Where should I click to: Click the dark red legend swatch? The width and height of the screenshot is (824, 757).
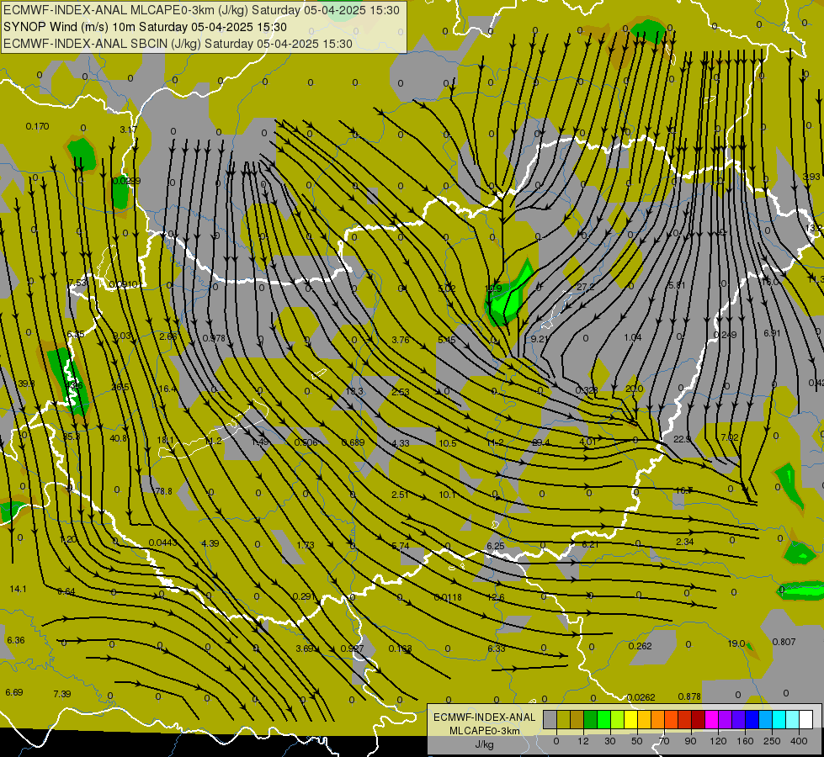click(x=698, y=720)
